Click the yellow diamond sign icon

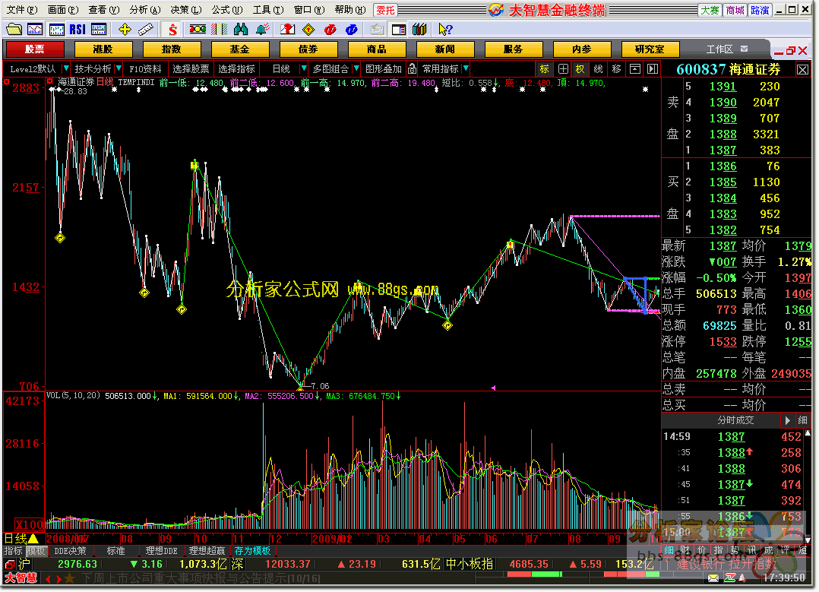coord(308,30)
